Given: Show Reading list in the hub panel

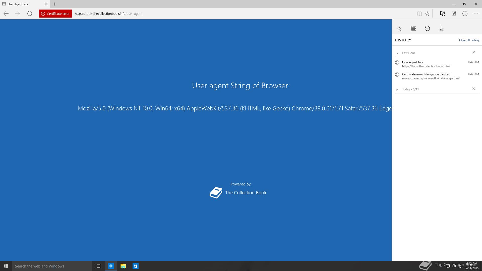Looking at the screenshot, I should click(413, 28).
